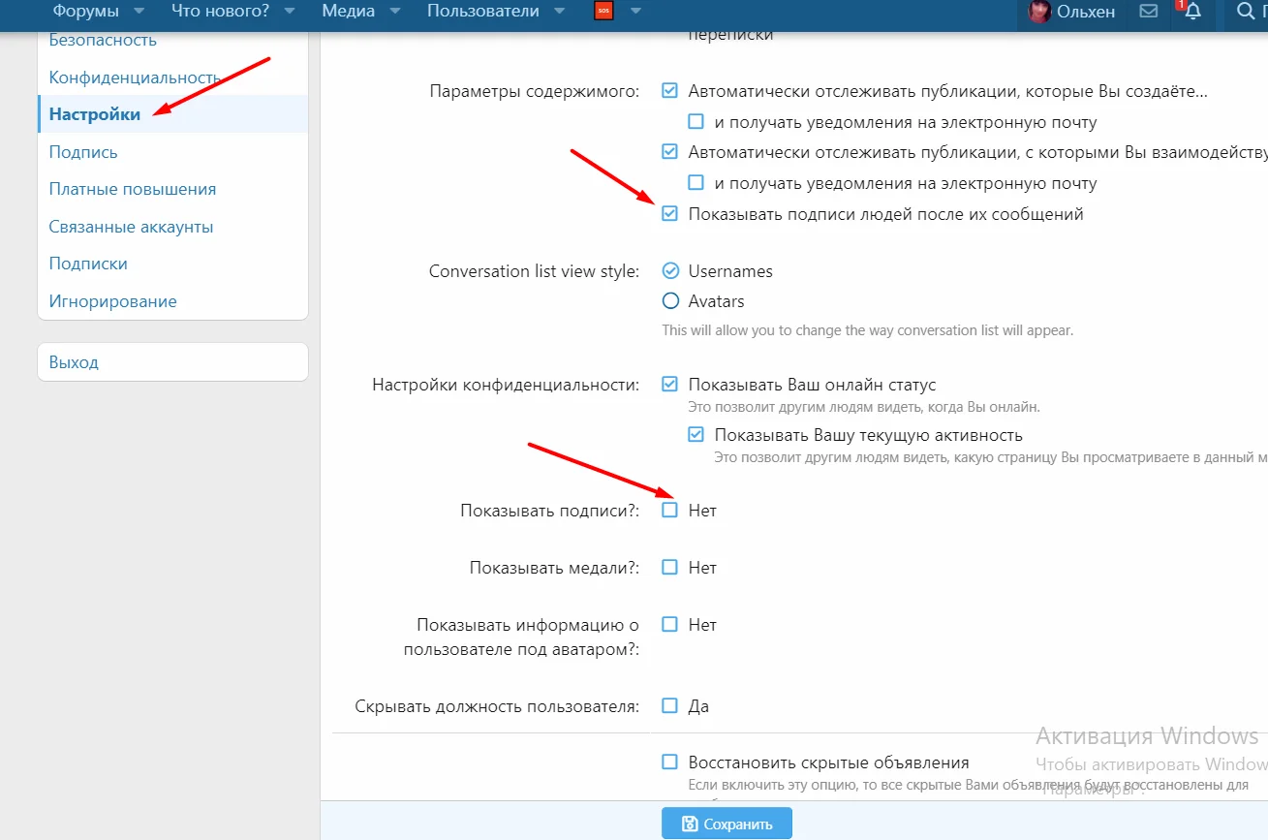Select the Avatars conversation list style
Viewport: 1268px width, 840px height.
pos(670,300)
